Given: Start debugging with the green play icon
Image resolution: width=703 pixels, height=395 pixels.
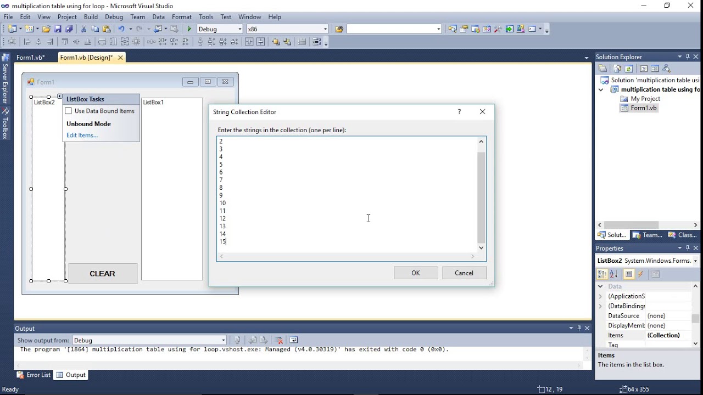Looking at the screenshot, I should [189, 29].
